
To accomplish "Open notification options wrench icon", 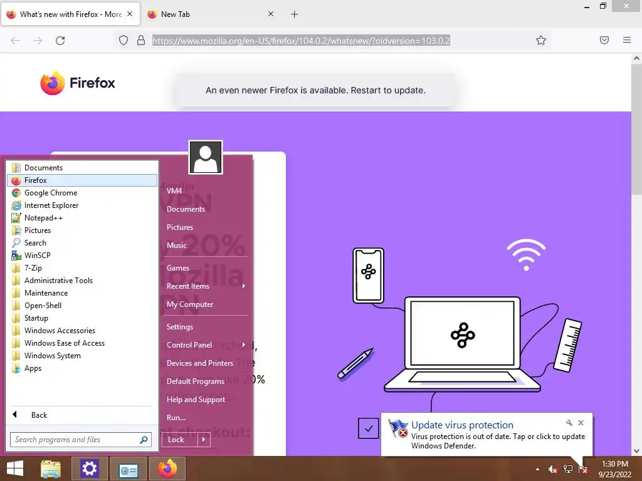I will [569, 423].
